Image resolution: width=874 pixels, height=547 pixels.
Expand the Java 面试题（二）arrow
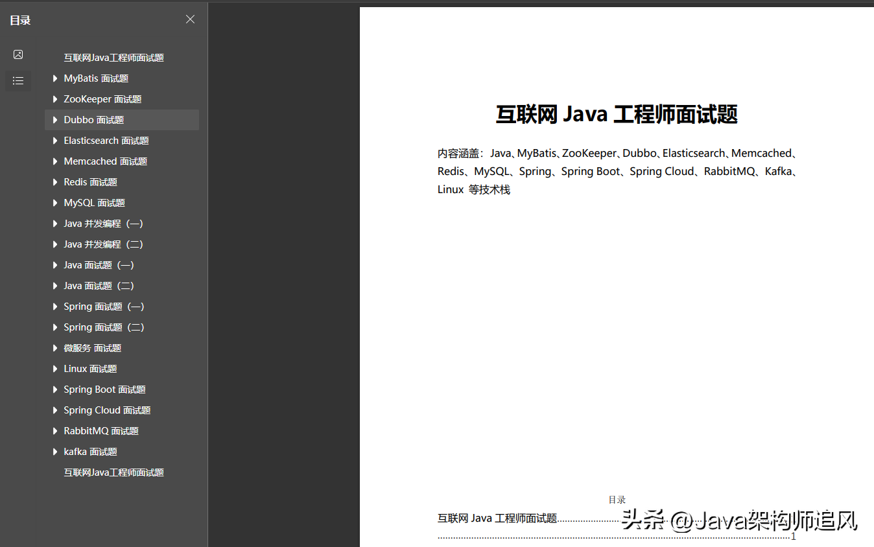tap(55, 286)
